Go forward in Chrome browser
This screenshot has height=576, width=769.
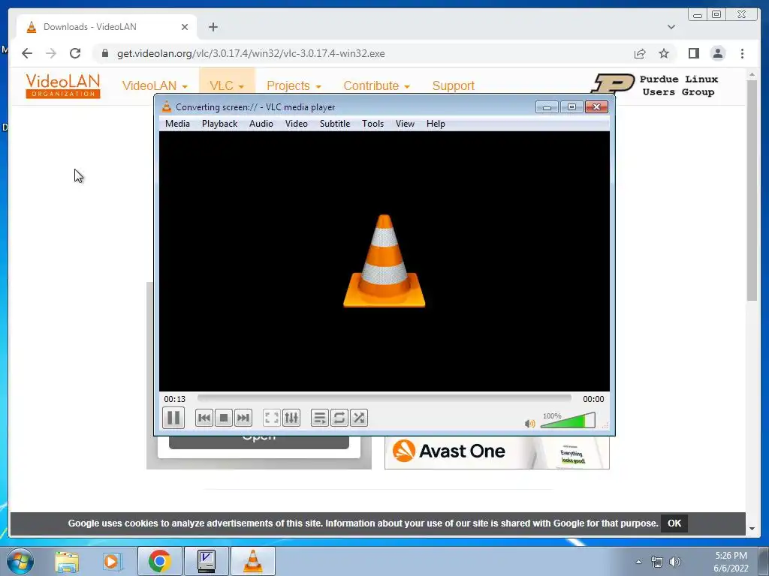pyautogui.click(x=51, y=53)
